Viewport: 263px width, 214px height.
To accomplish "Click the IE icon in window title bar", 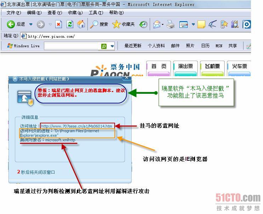I will click(3, 4).
